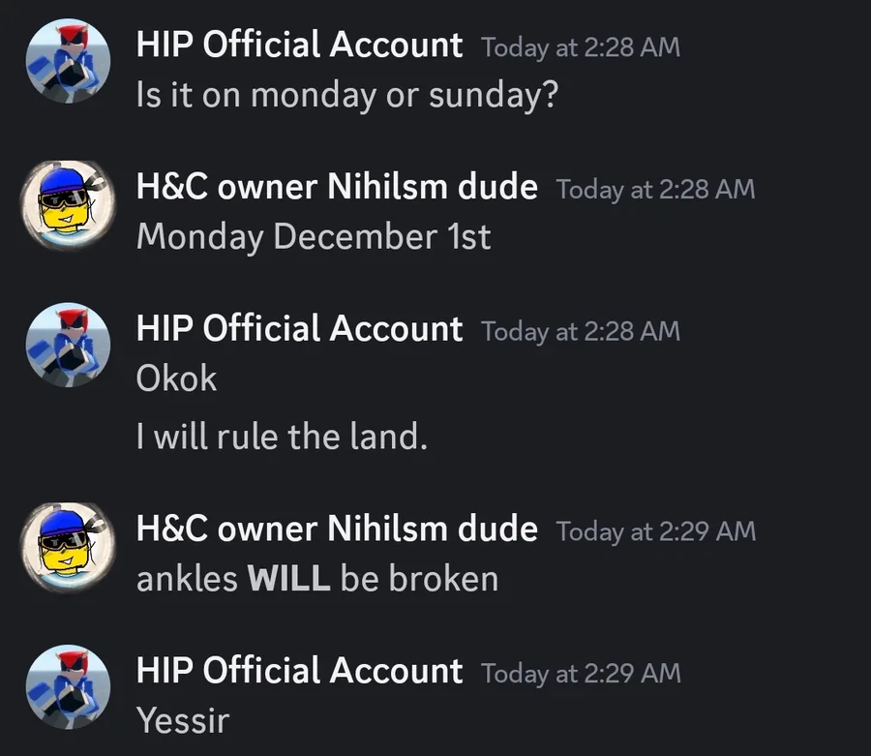The image size is (871, 756).
Task: Click the "ankles WILL be broken" message
Action: coord(317,579)
